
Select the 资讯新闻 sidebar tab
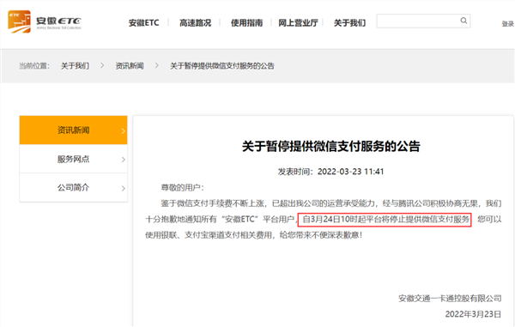(x=73, y=130)
